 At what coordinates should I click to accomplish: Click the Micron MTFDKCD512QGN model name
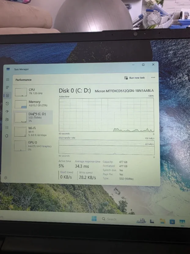(124, 91)
